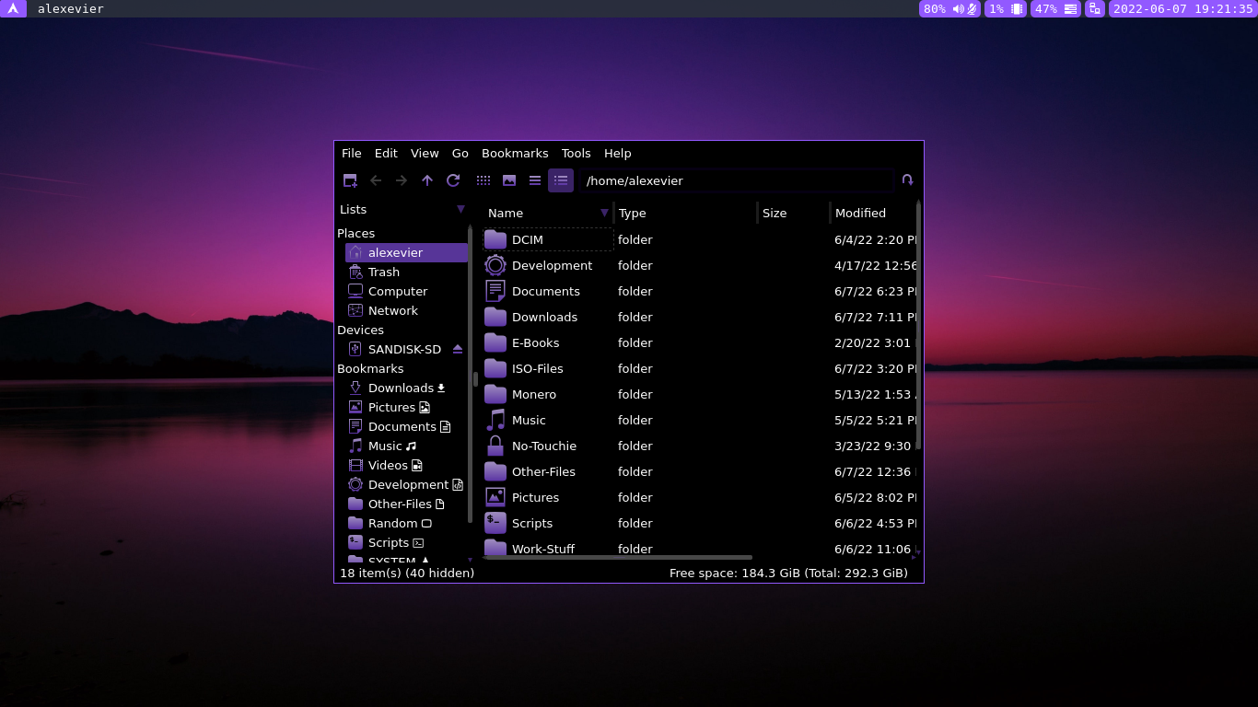Click the 80% volume indicator in the top bar
Viewport: 1258px width, 707px height.
tap(949, 8)
